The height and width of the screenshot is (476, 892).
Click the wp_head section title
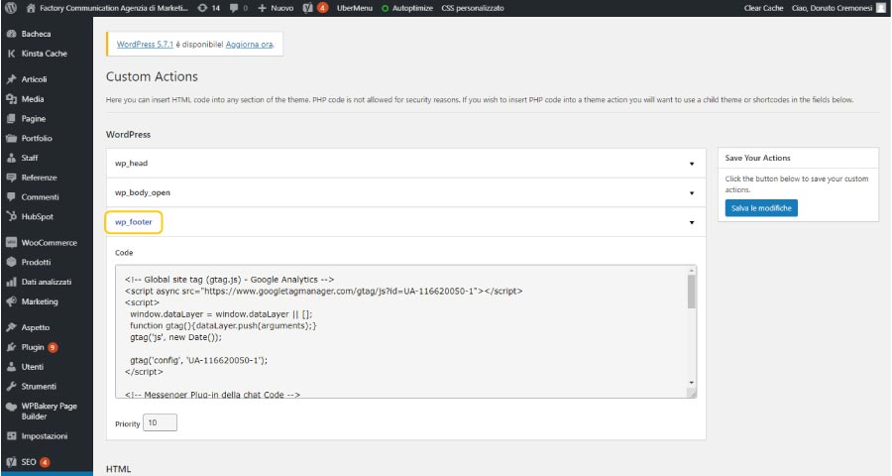(132, 163)
